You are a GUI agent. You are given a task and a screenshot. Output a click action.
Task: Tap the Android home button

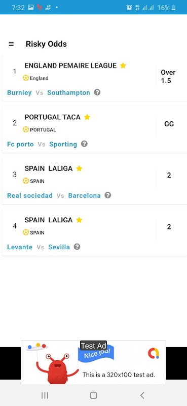tap(93, 395)
